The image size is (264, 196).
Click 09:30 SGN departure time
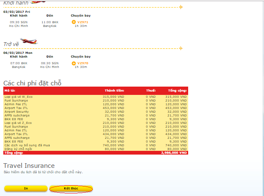coord(19,22)
